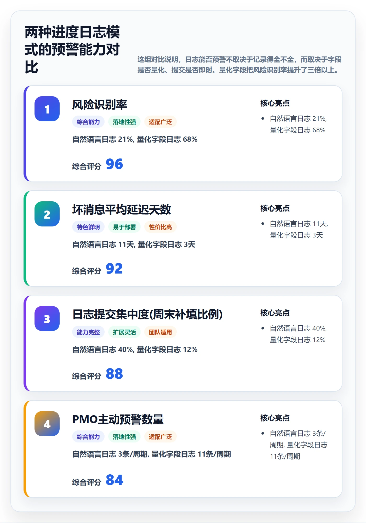Click 核心亮点 heading in 日志提交集中度 card
The height and width of the screenshot is (523, 366).
point(275,313)
